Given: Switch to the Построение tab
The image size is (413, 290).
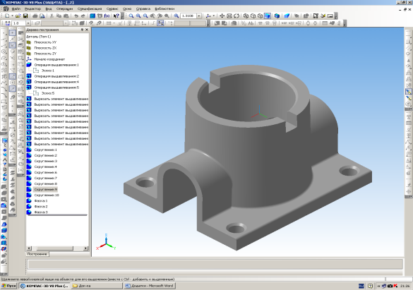Looking at the screenshot, I should tap(37, 254).
